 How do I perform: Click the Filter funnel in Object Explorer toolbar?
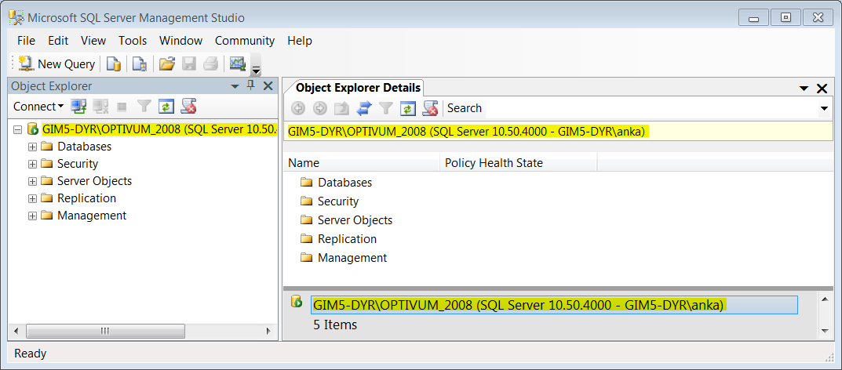pyautogui.click(x=144, y=106)
